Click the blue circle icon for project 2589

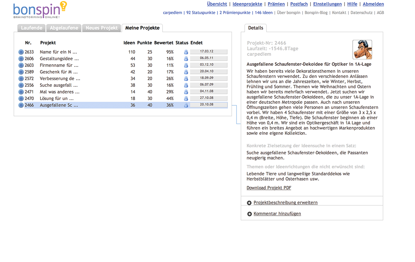click(x=21, y=72)
